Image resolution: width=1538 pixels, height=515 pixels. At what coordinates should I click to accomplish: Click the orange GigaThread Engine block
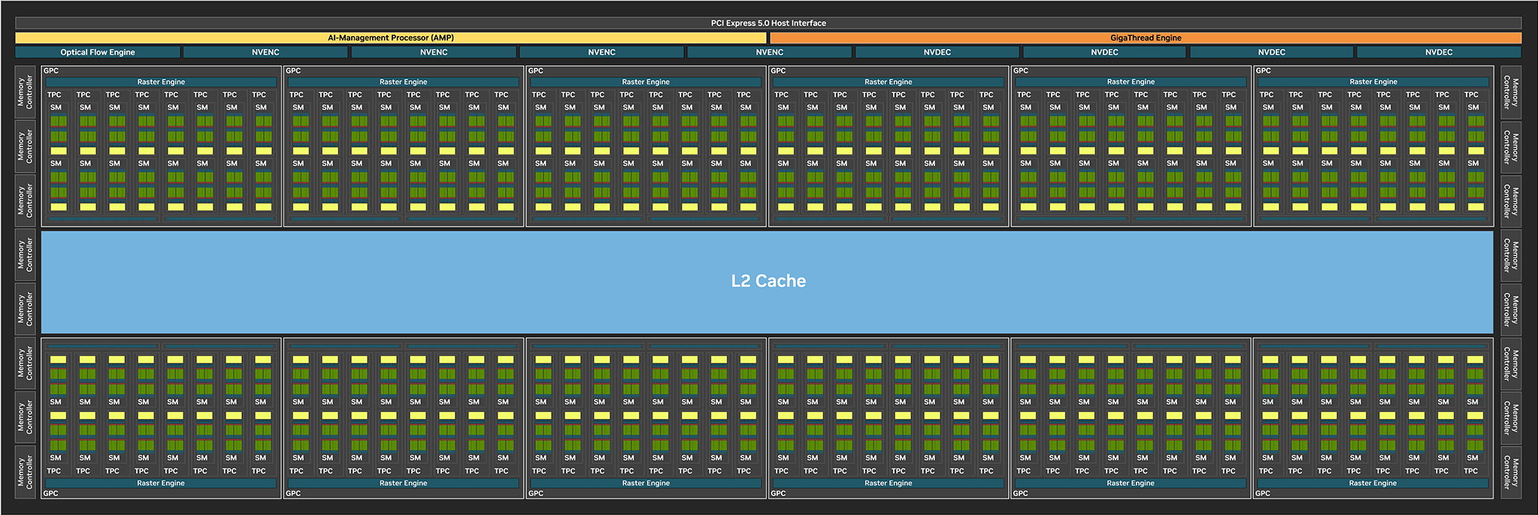pyautogui.click(x=1146, y=38)
